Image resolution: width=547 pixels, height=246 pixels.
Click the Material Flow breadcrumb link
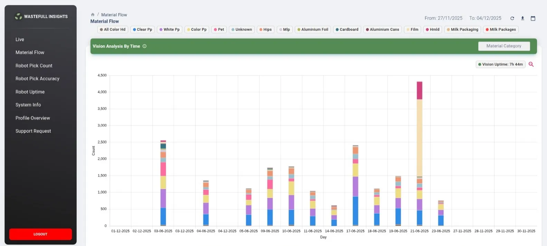point(114,15)
